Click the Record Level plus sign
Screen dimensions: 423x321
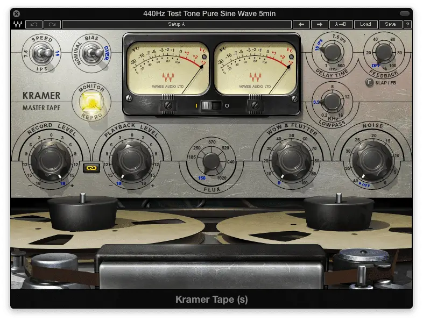click(72, 186)
